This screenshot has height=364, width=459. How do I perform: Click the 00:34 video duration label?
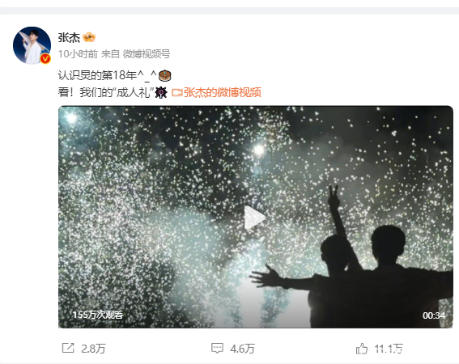coord(434,315)
